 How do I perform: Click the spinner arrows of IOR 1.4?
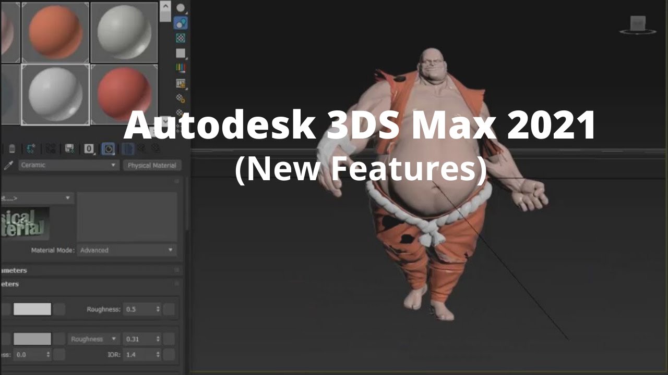coord(158,354)
